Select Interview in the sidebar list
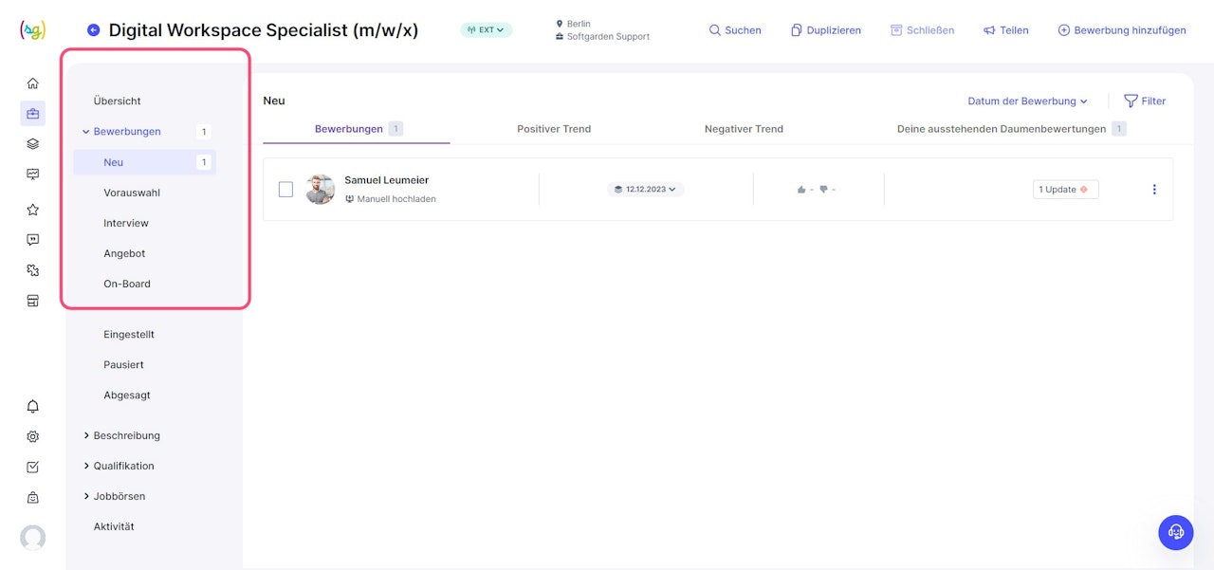This screenshot has width=1214, height=570. [x=126, y=223]
